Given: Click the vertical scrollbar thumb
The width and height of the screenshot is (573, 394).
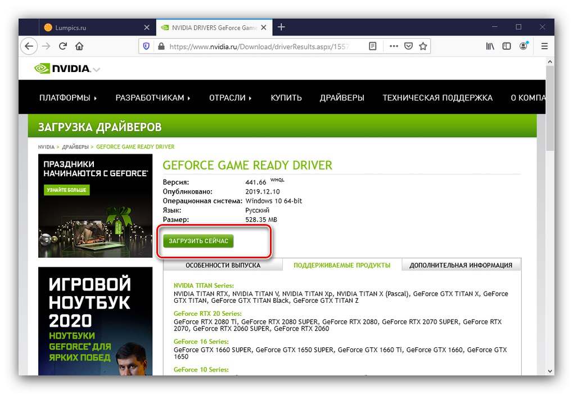Looking at the screenshot, I should click(550, 108).
